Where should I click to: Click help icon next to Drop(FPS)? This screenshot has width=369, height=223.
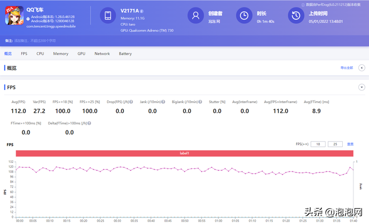pos(131,102)
